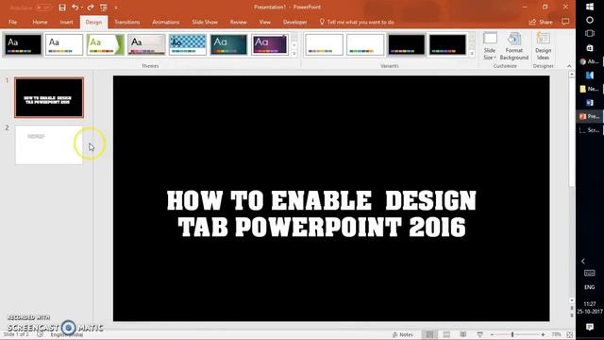Select the fourth variant, the last black one
Image resolution: width=604 pixels, height=340 pixels.
tap(447, 44)
